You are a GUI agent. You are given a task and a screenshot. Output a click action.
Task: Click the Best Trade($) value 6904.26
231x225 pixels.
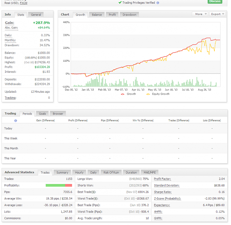[x=143, y=192]
